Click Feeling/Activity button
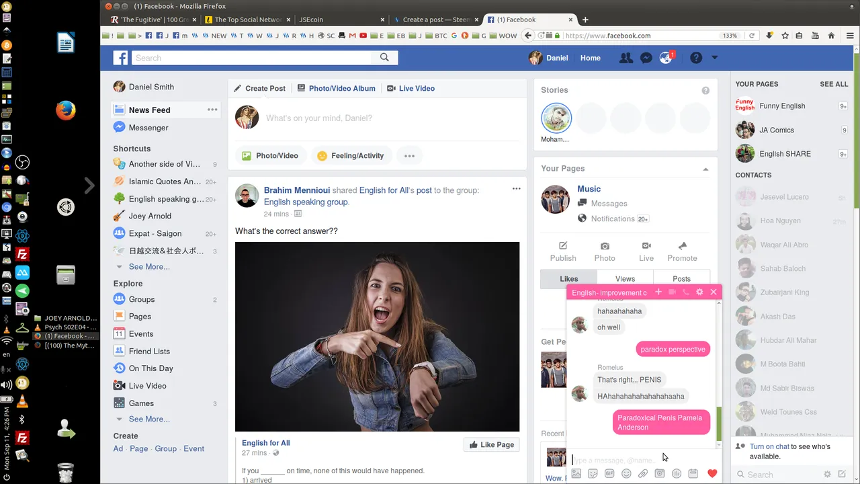 [x=351, y=155]
